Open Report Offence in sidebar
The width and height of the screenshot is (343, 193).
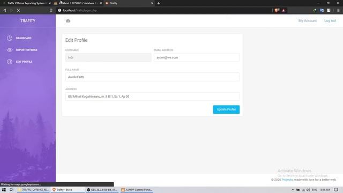(x=22, y=50)
